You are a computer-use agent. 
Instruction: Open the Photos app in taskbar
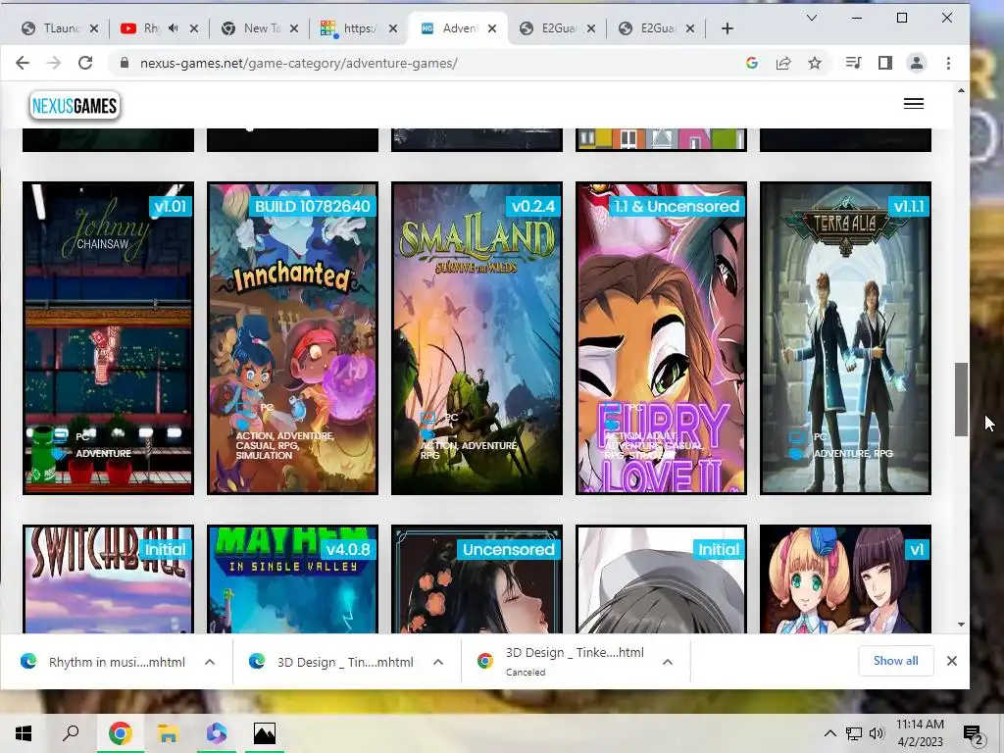pos(264,733)
